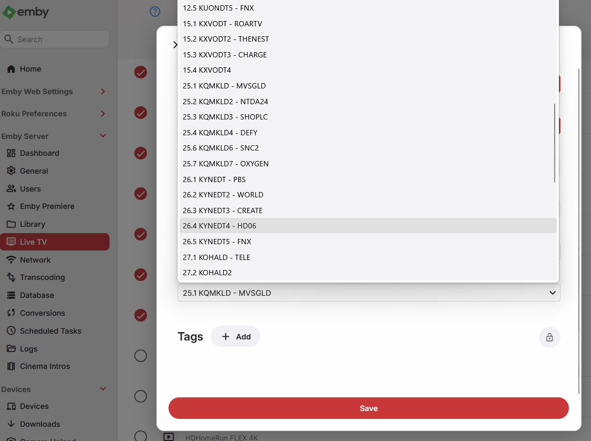Viewport: 591px width, 441px height.
Task: Click the play icon beside HDHomeRun FLEX 4K
Action: coord(169,437)
